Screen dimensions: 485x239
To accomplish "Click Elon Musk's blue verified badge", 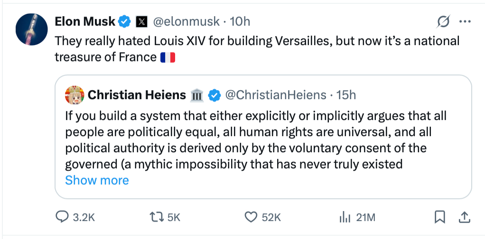I will (124, 21).
